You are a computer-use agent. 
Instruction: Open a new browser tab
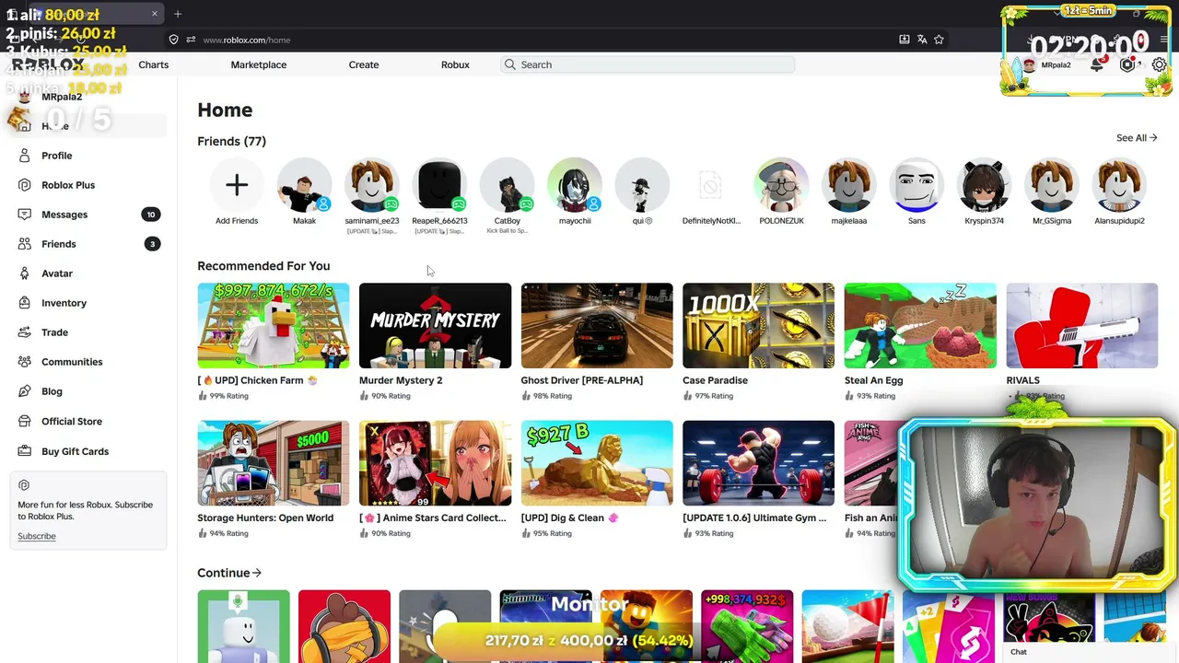pos(178,14)
